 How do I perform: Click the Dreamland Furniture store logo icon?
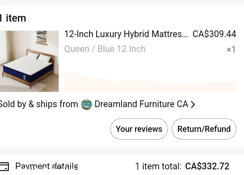pyautogui.click(x=86, y=104)
